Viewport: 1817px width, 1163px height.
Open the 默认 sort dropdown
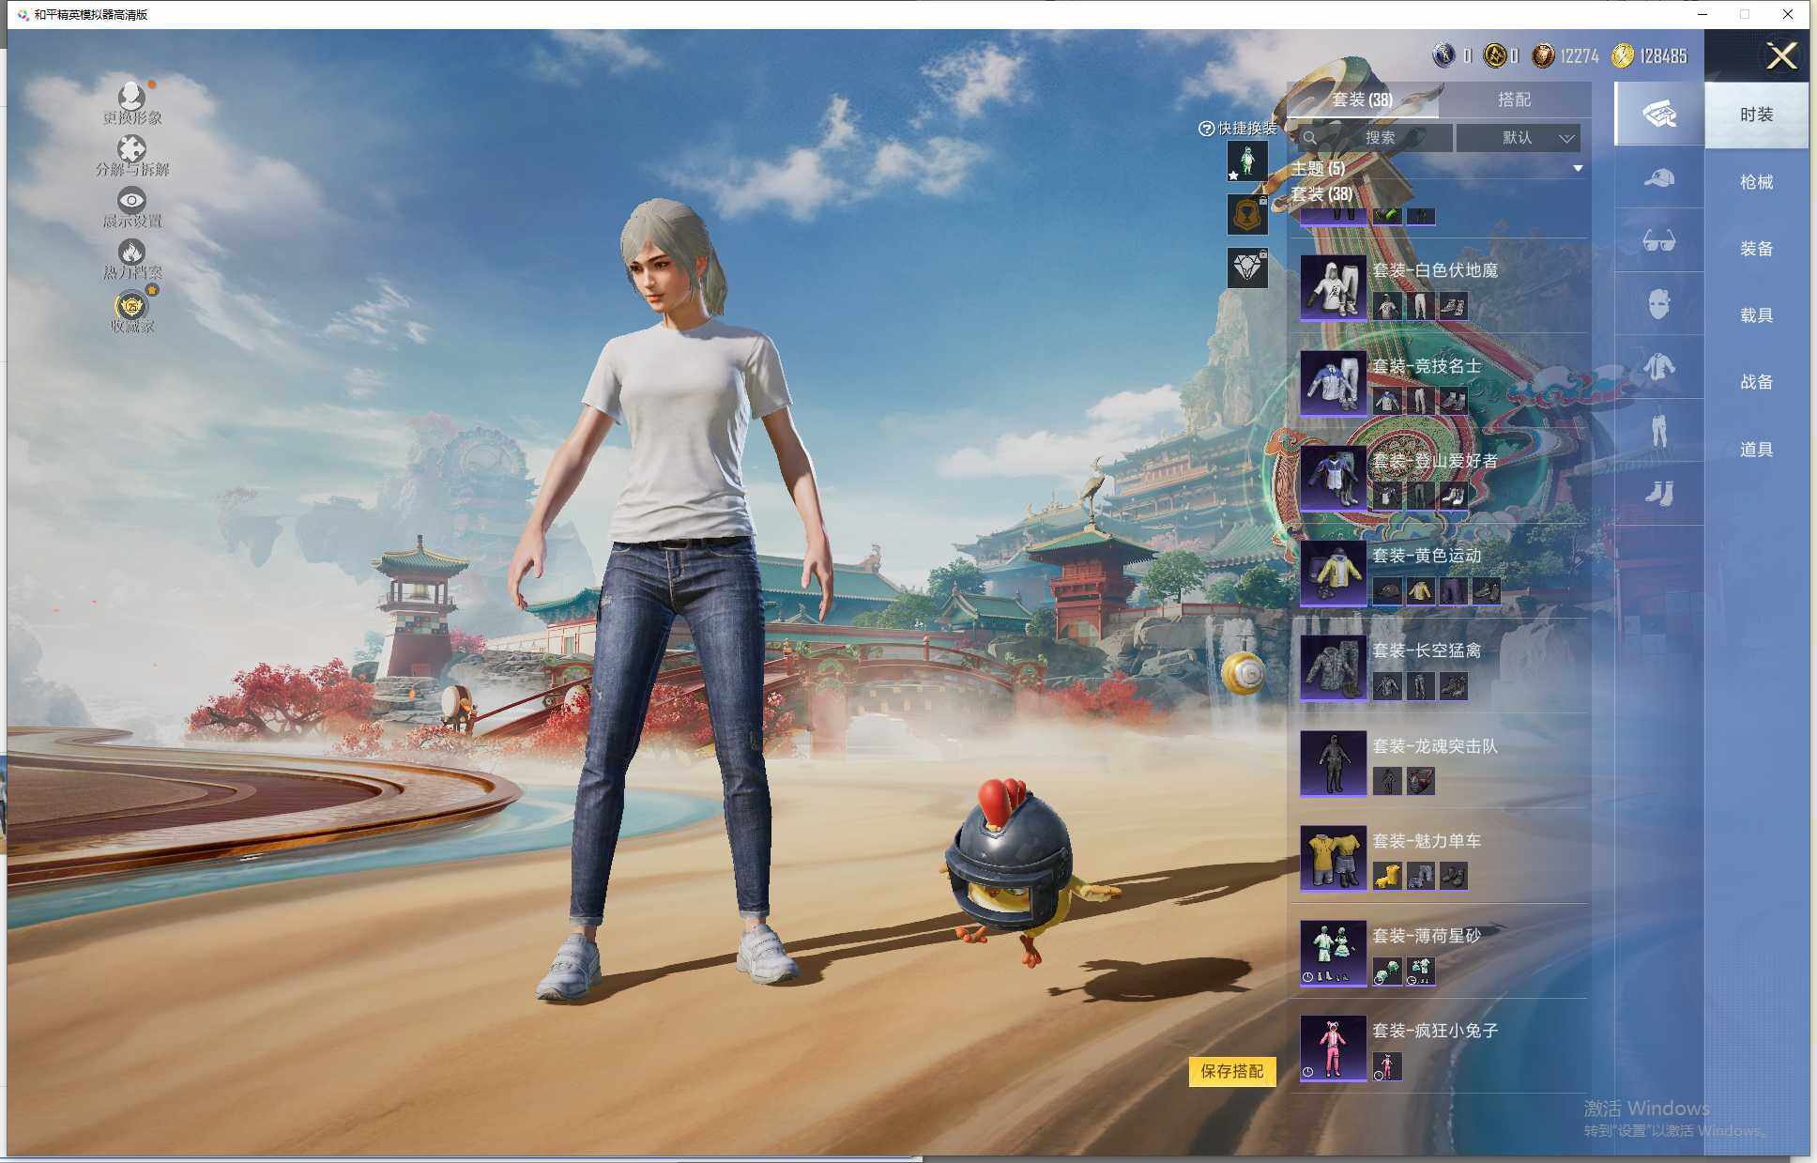[x=1519, y=138]
